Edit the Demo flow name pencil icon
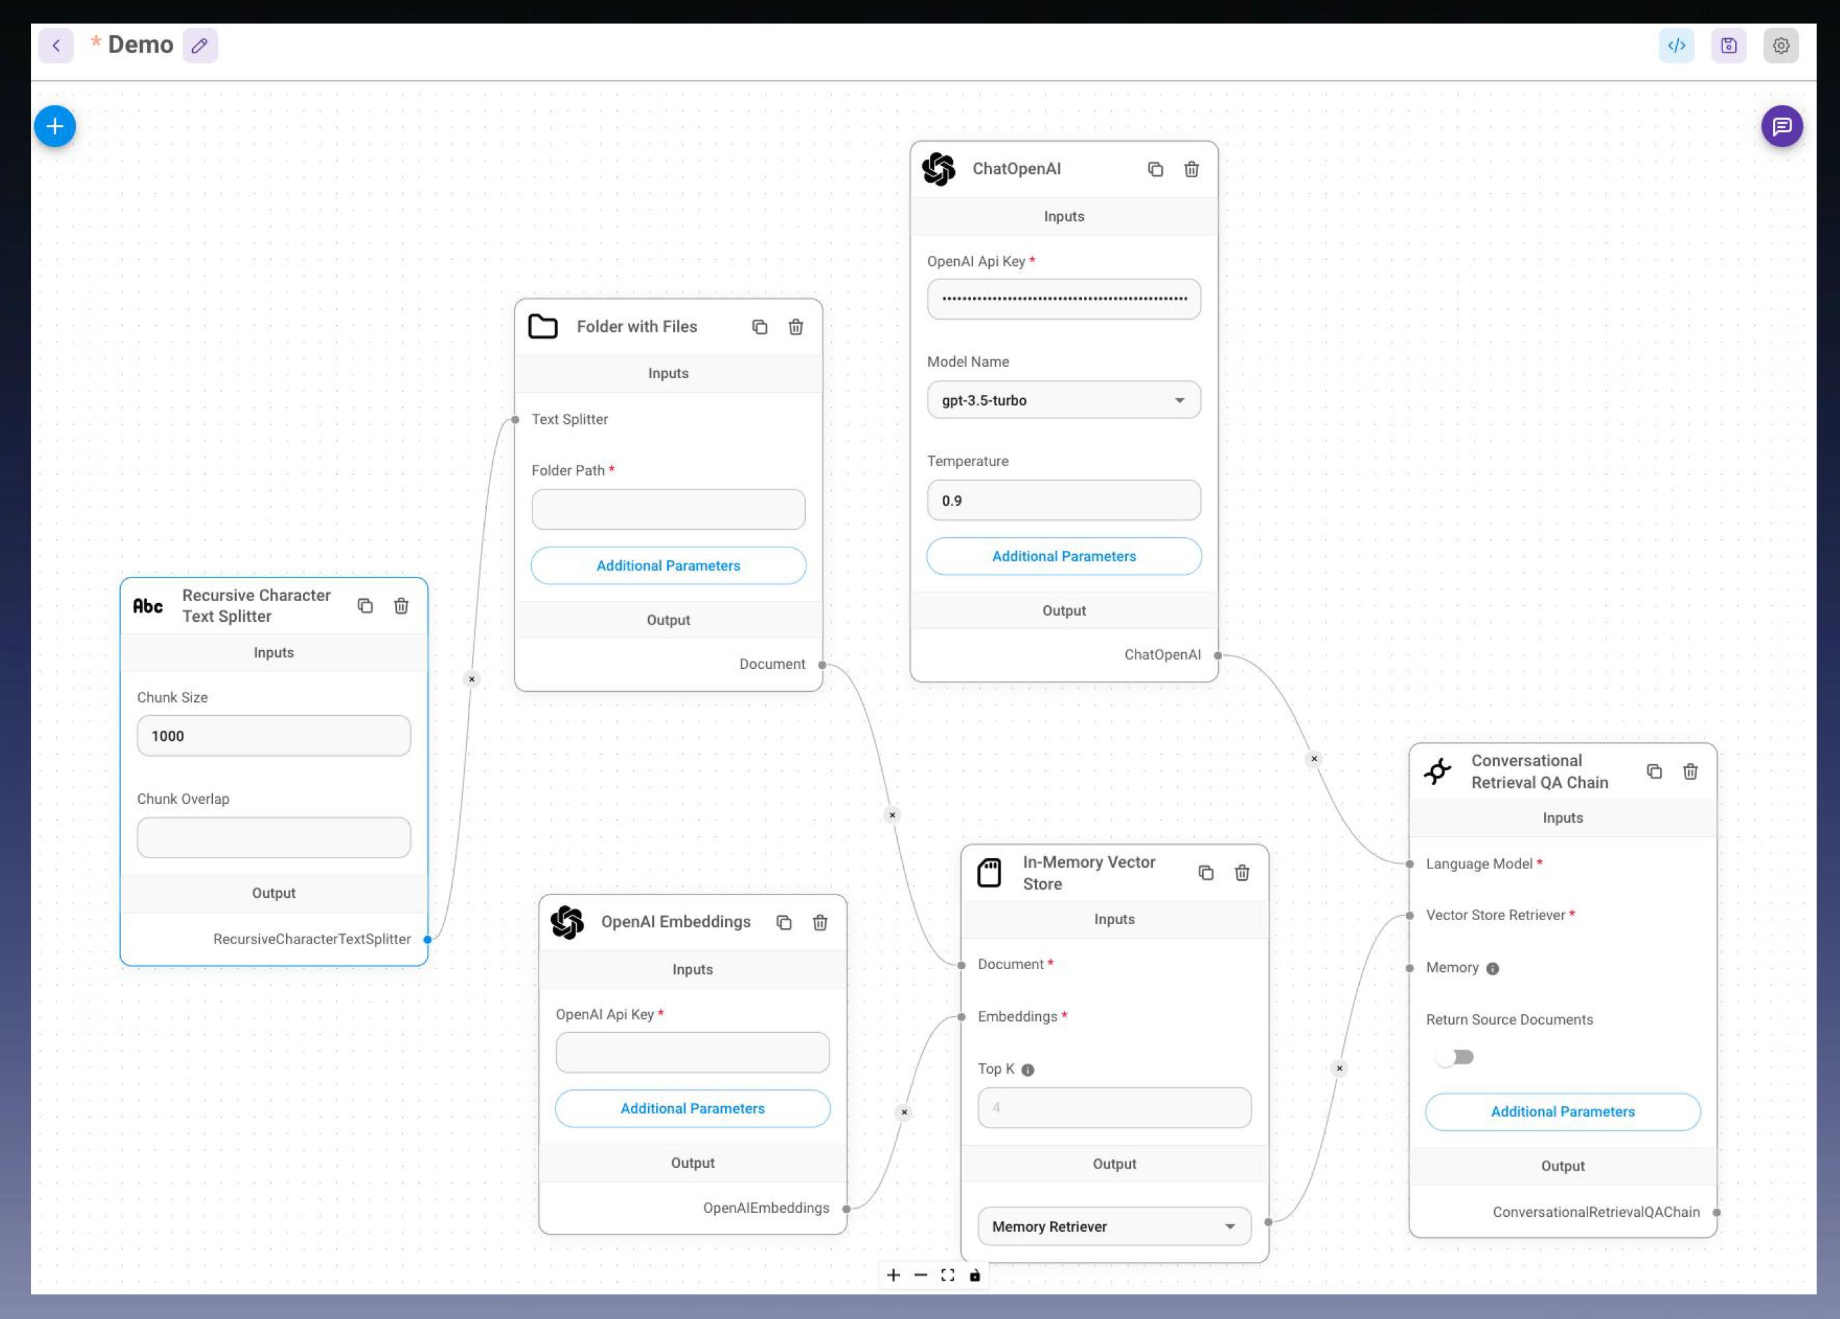The height and width of the screenshot is (1319, 1840). pyautogui.click(x=199, y=46)
